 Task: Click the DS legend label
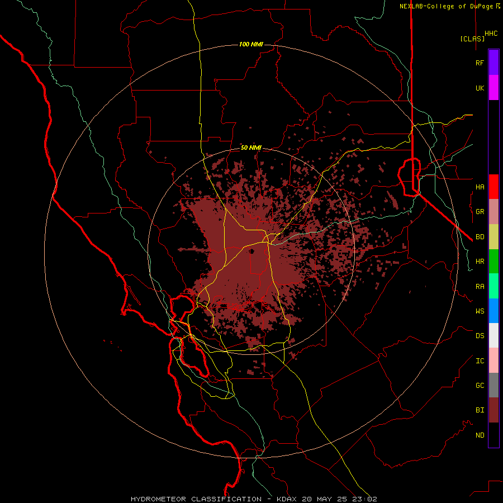pyautogui.click(x=480, y=336)
